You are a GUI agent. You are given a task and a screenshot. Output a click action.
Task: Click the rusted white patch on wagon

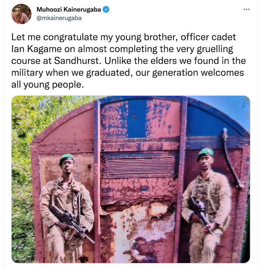coord(137,225)
